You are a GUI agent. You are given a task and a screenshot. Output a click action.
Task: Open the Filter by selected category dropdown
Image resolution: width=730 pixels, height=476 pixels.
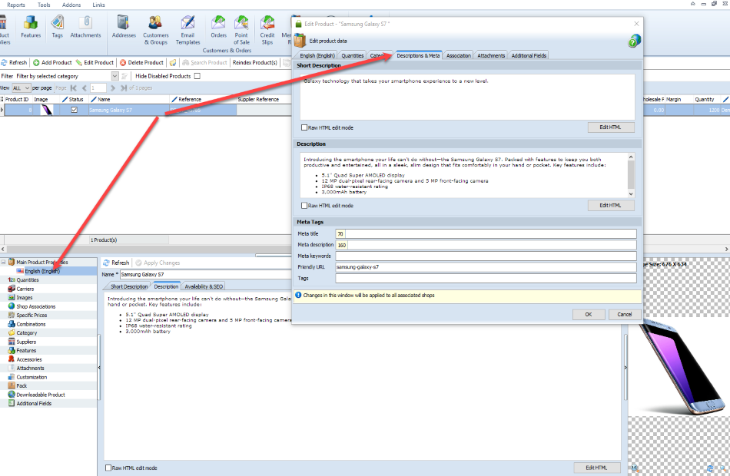(x=114, y=76)
